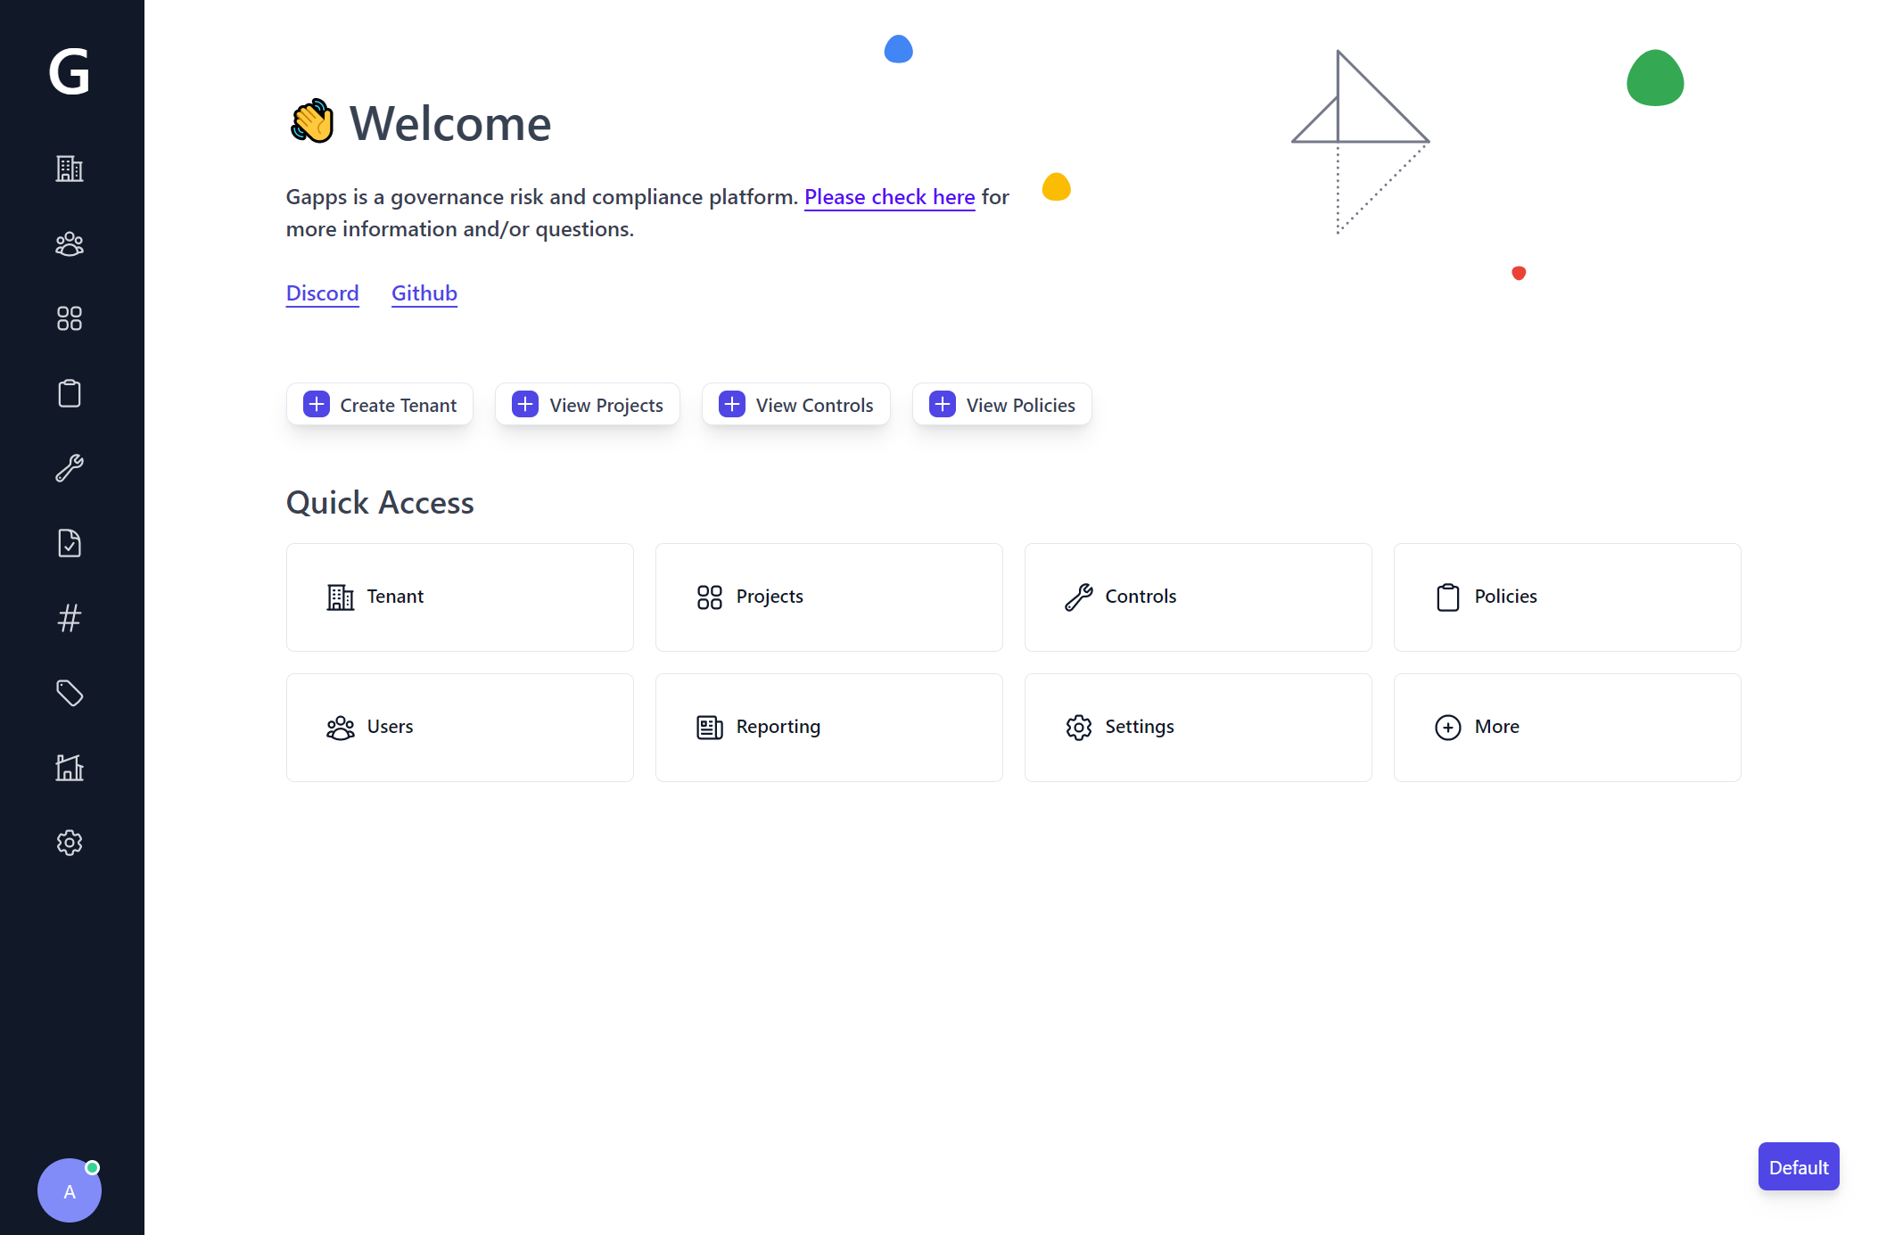This screenshot has width=1878, height=1235.
Task: Open the tag label sidebar icon
Action: (70, 693)
